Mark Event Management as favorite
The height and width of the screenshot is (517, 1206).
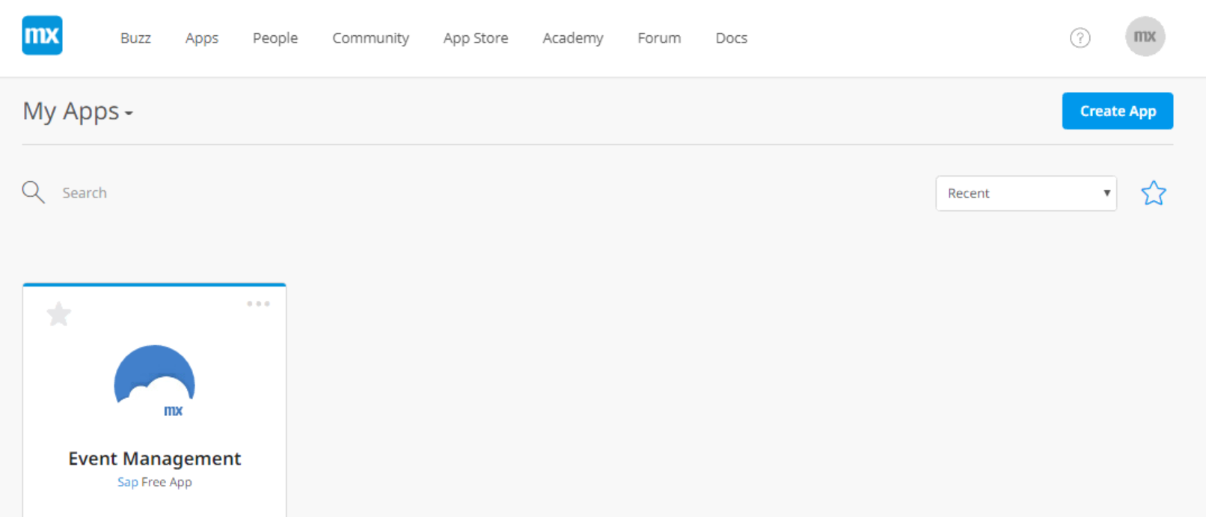[x=58, y=314]
